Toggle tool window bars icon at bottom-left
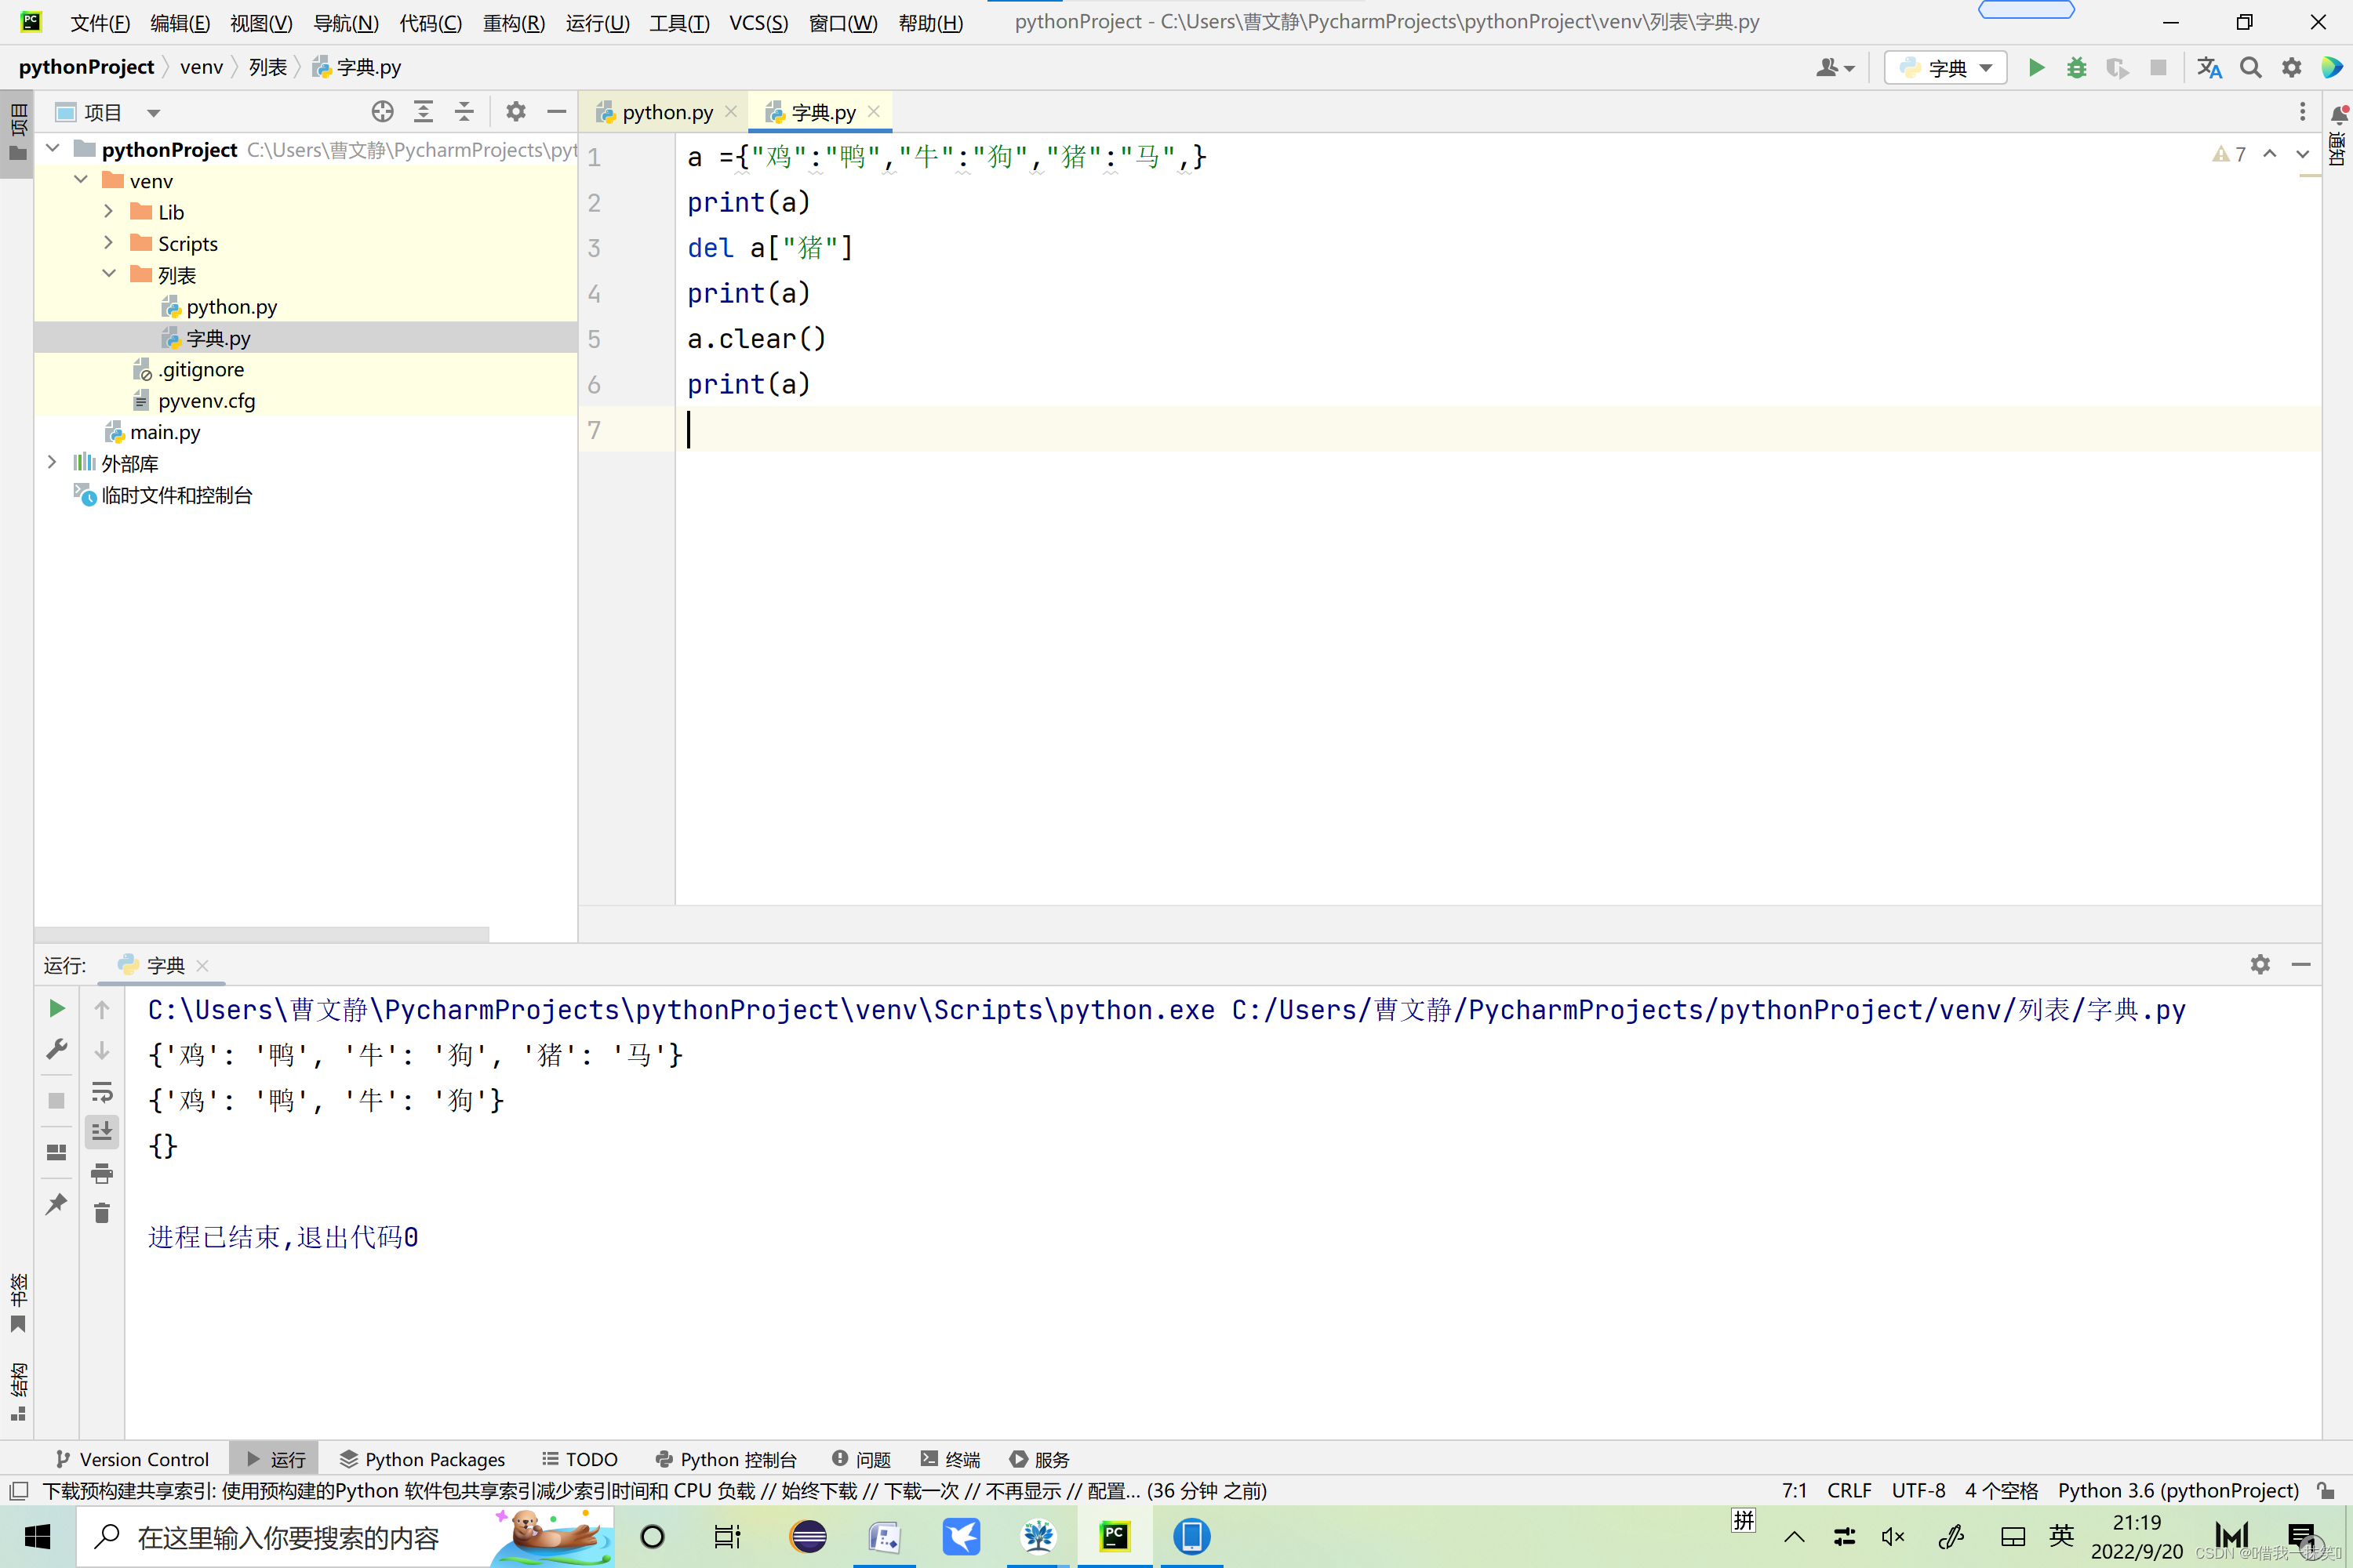 coord(18,1491)
